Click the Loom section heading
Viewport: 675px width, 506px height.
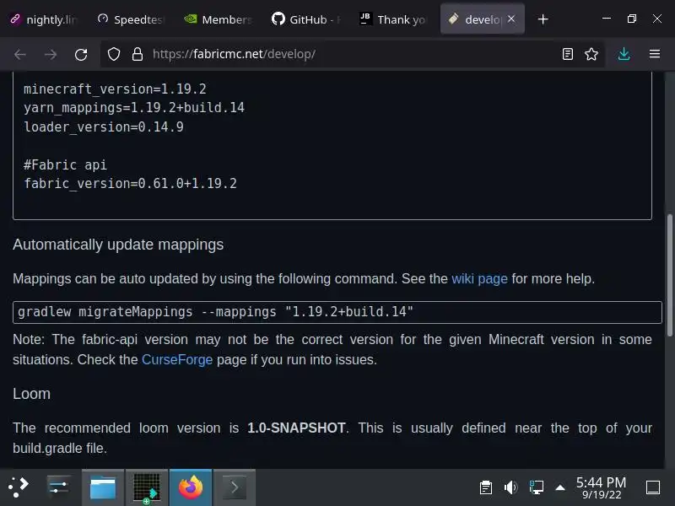point(31,394)
